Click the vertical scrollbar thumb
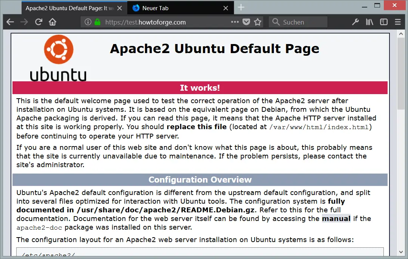This screenshot has width=408, height=259. coord(401,74)
